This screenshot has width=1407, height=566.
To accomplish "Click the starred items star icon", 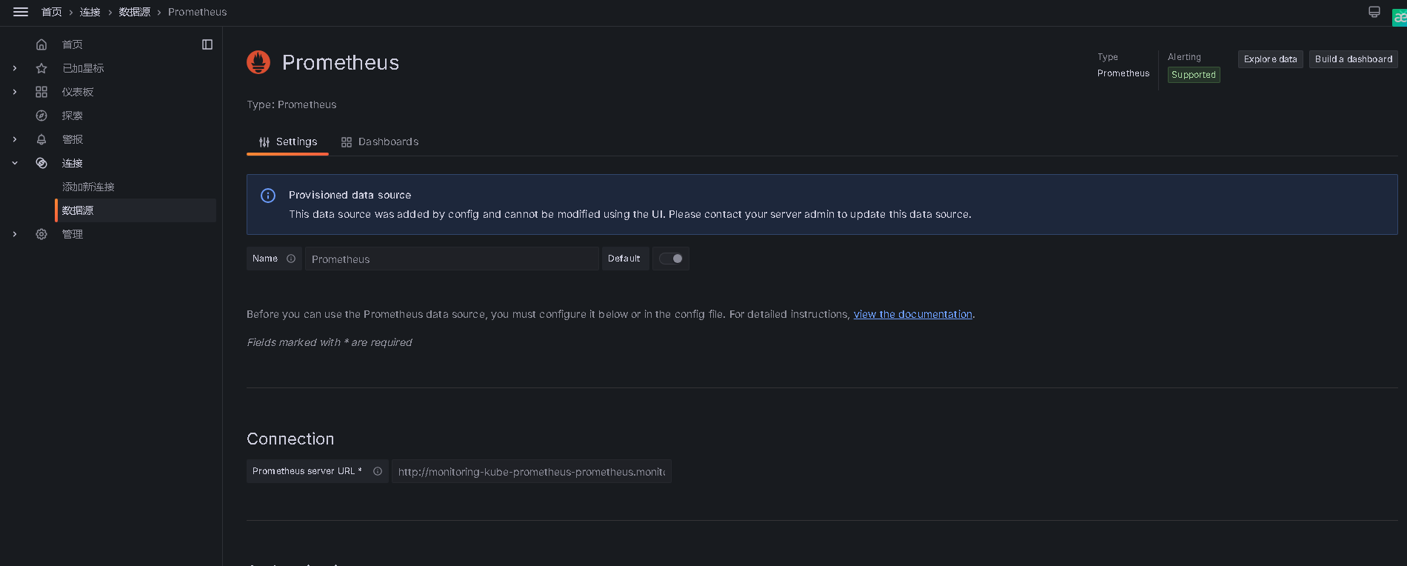I will 41,68.
